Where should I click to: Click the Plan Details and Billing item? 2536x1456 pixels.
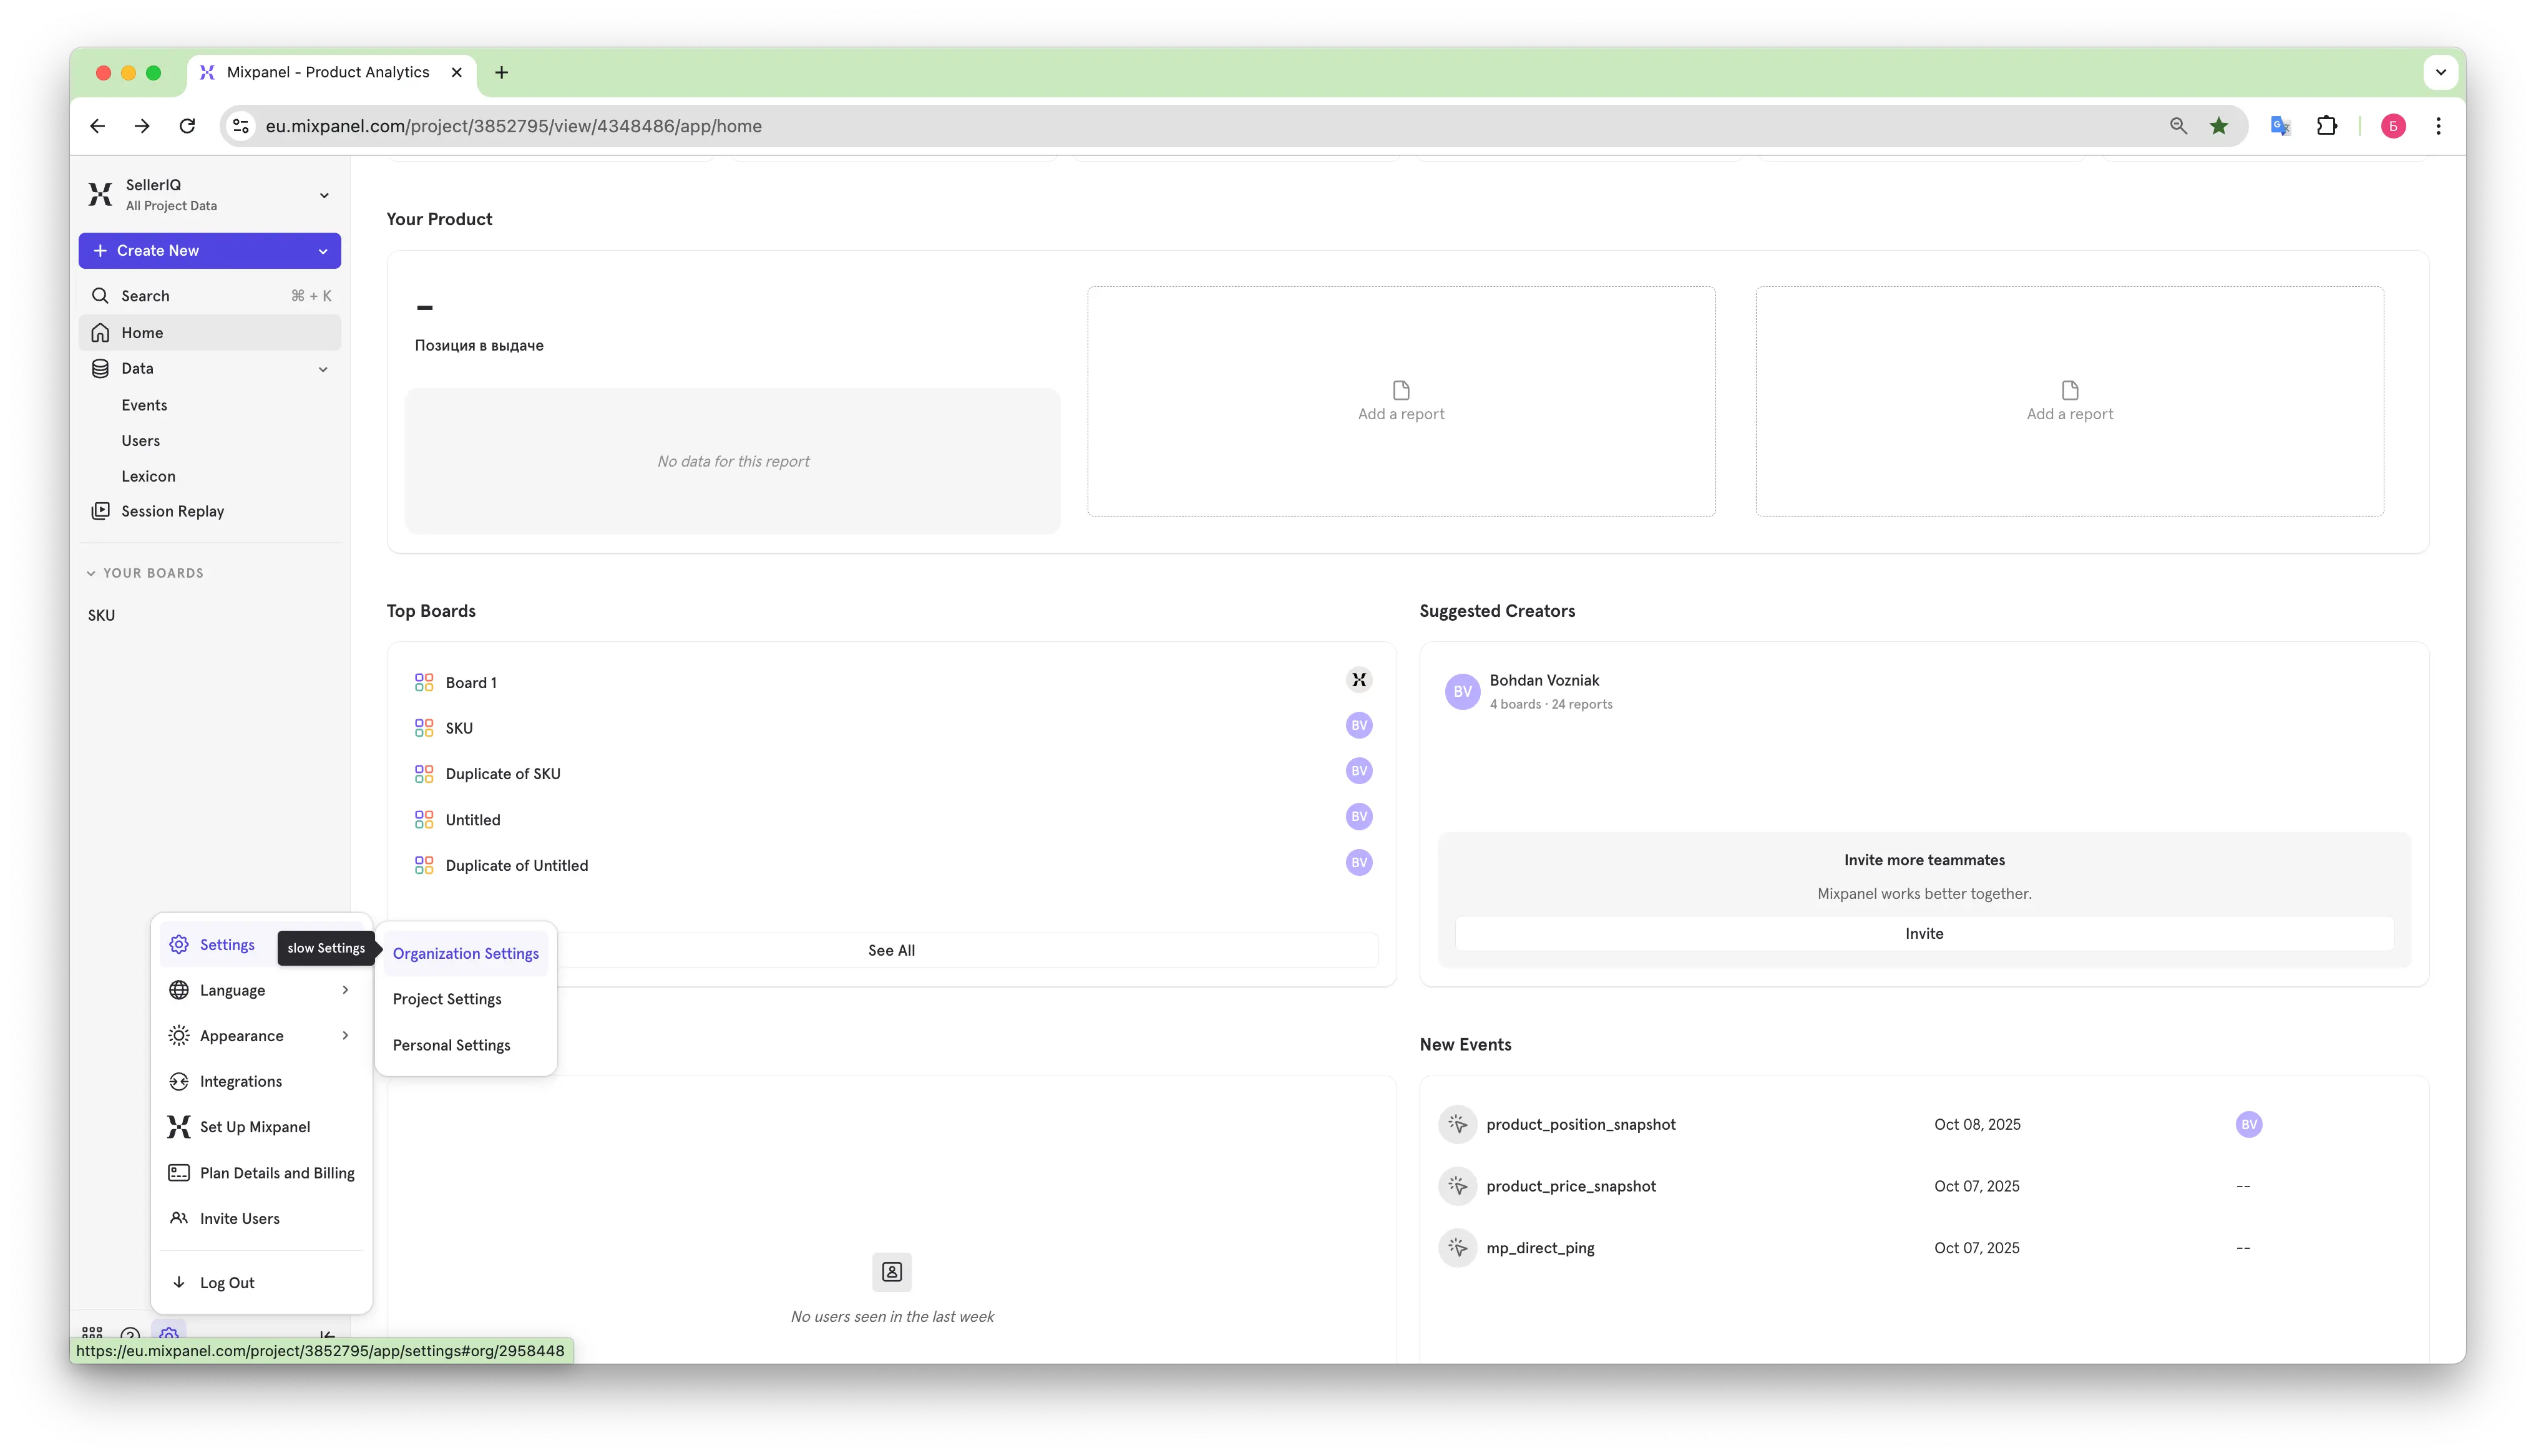tap(261, 1173)
